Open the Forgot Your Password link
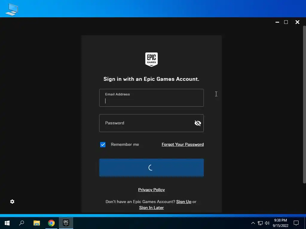 pos(183,145)
